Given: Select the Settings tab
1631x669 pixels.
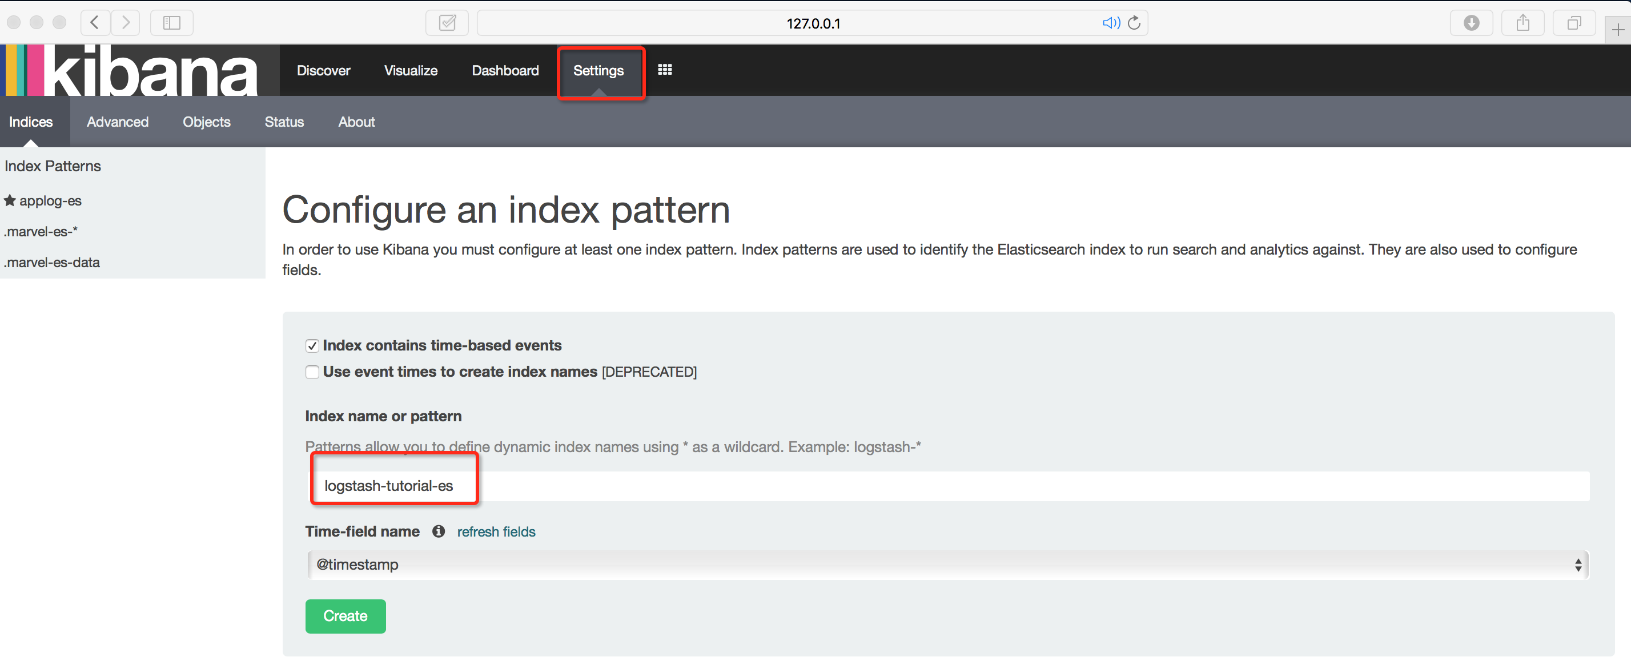Looking at the screenshot, I should tap(598, 70).
